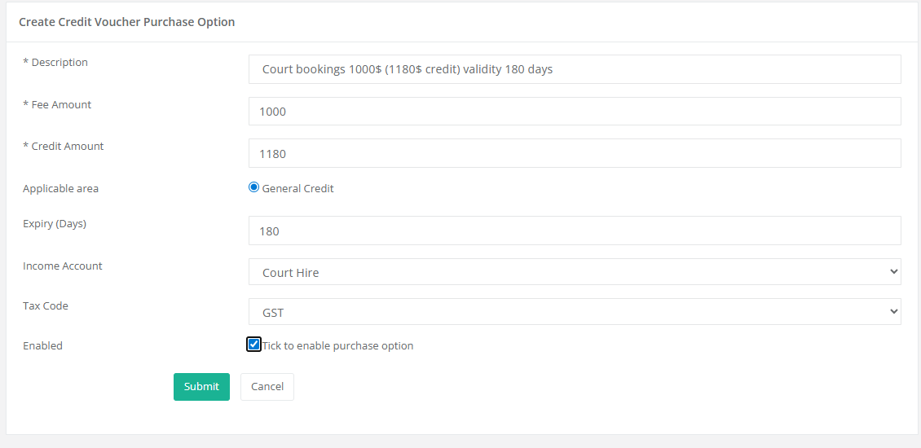Select the General Credit radio button
The height and width of the screenshot is (448, 921).
pos(253,187)
